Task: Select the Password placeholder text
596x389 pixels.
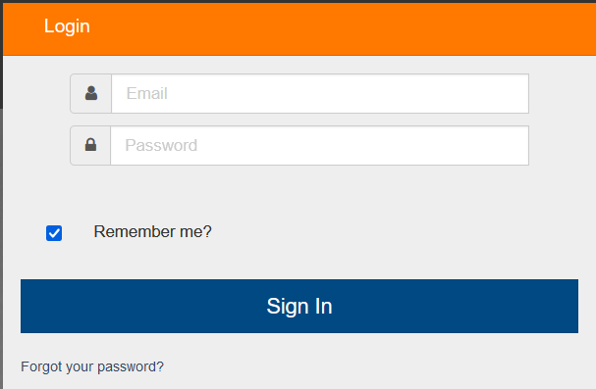Action: (161, 145)
